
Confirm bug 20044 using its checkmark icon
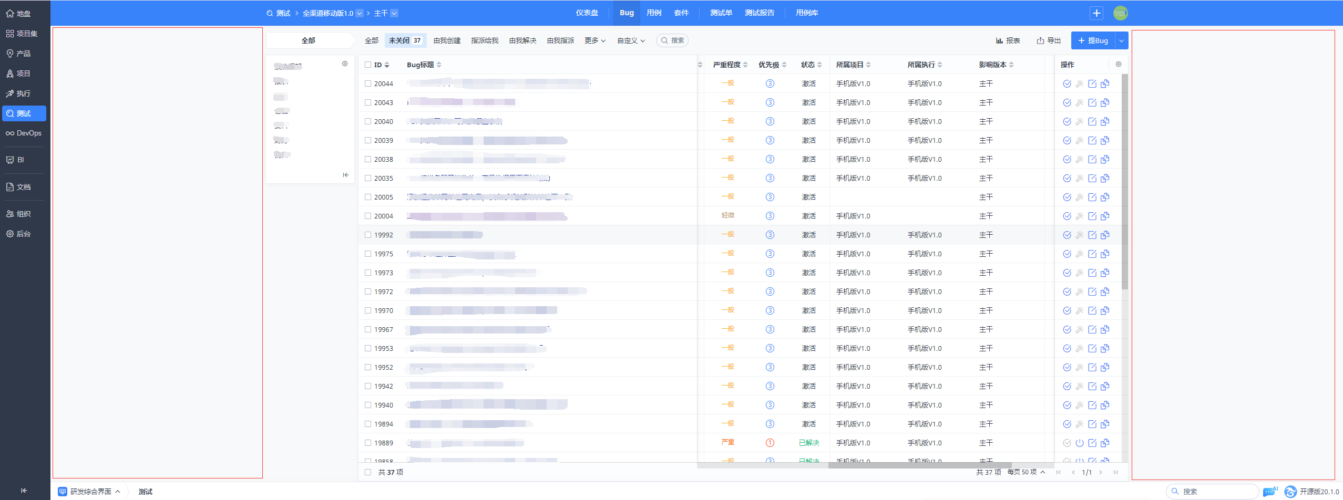point(1067,84)
